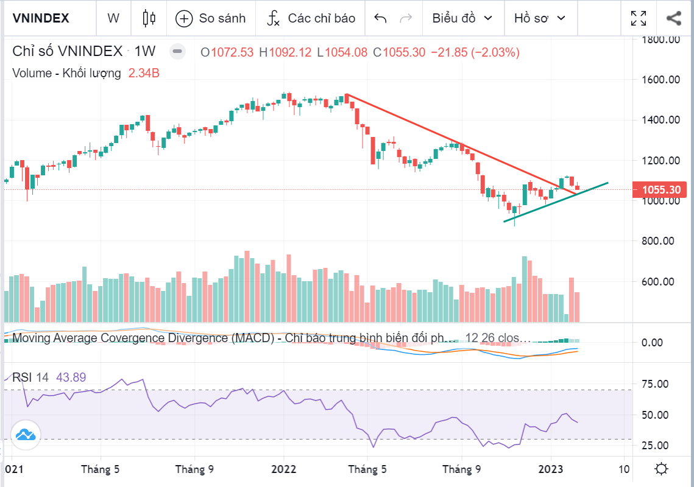Redo chart action arrow

click(406, 18)
